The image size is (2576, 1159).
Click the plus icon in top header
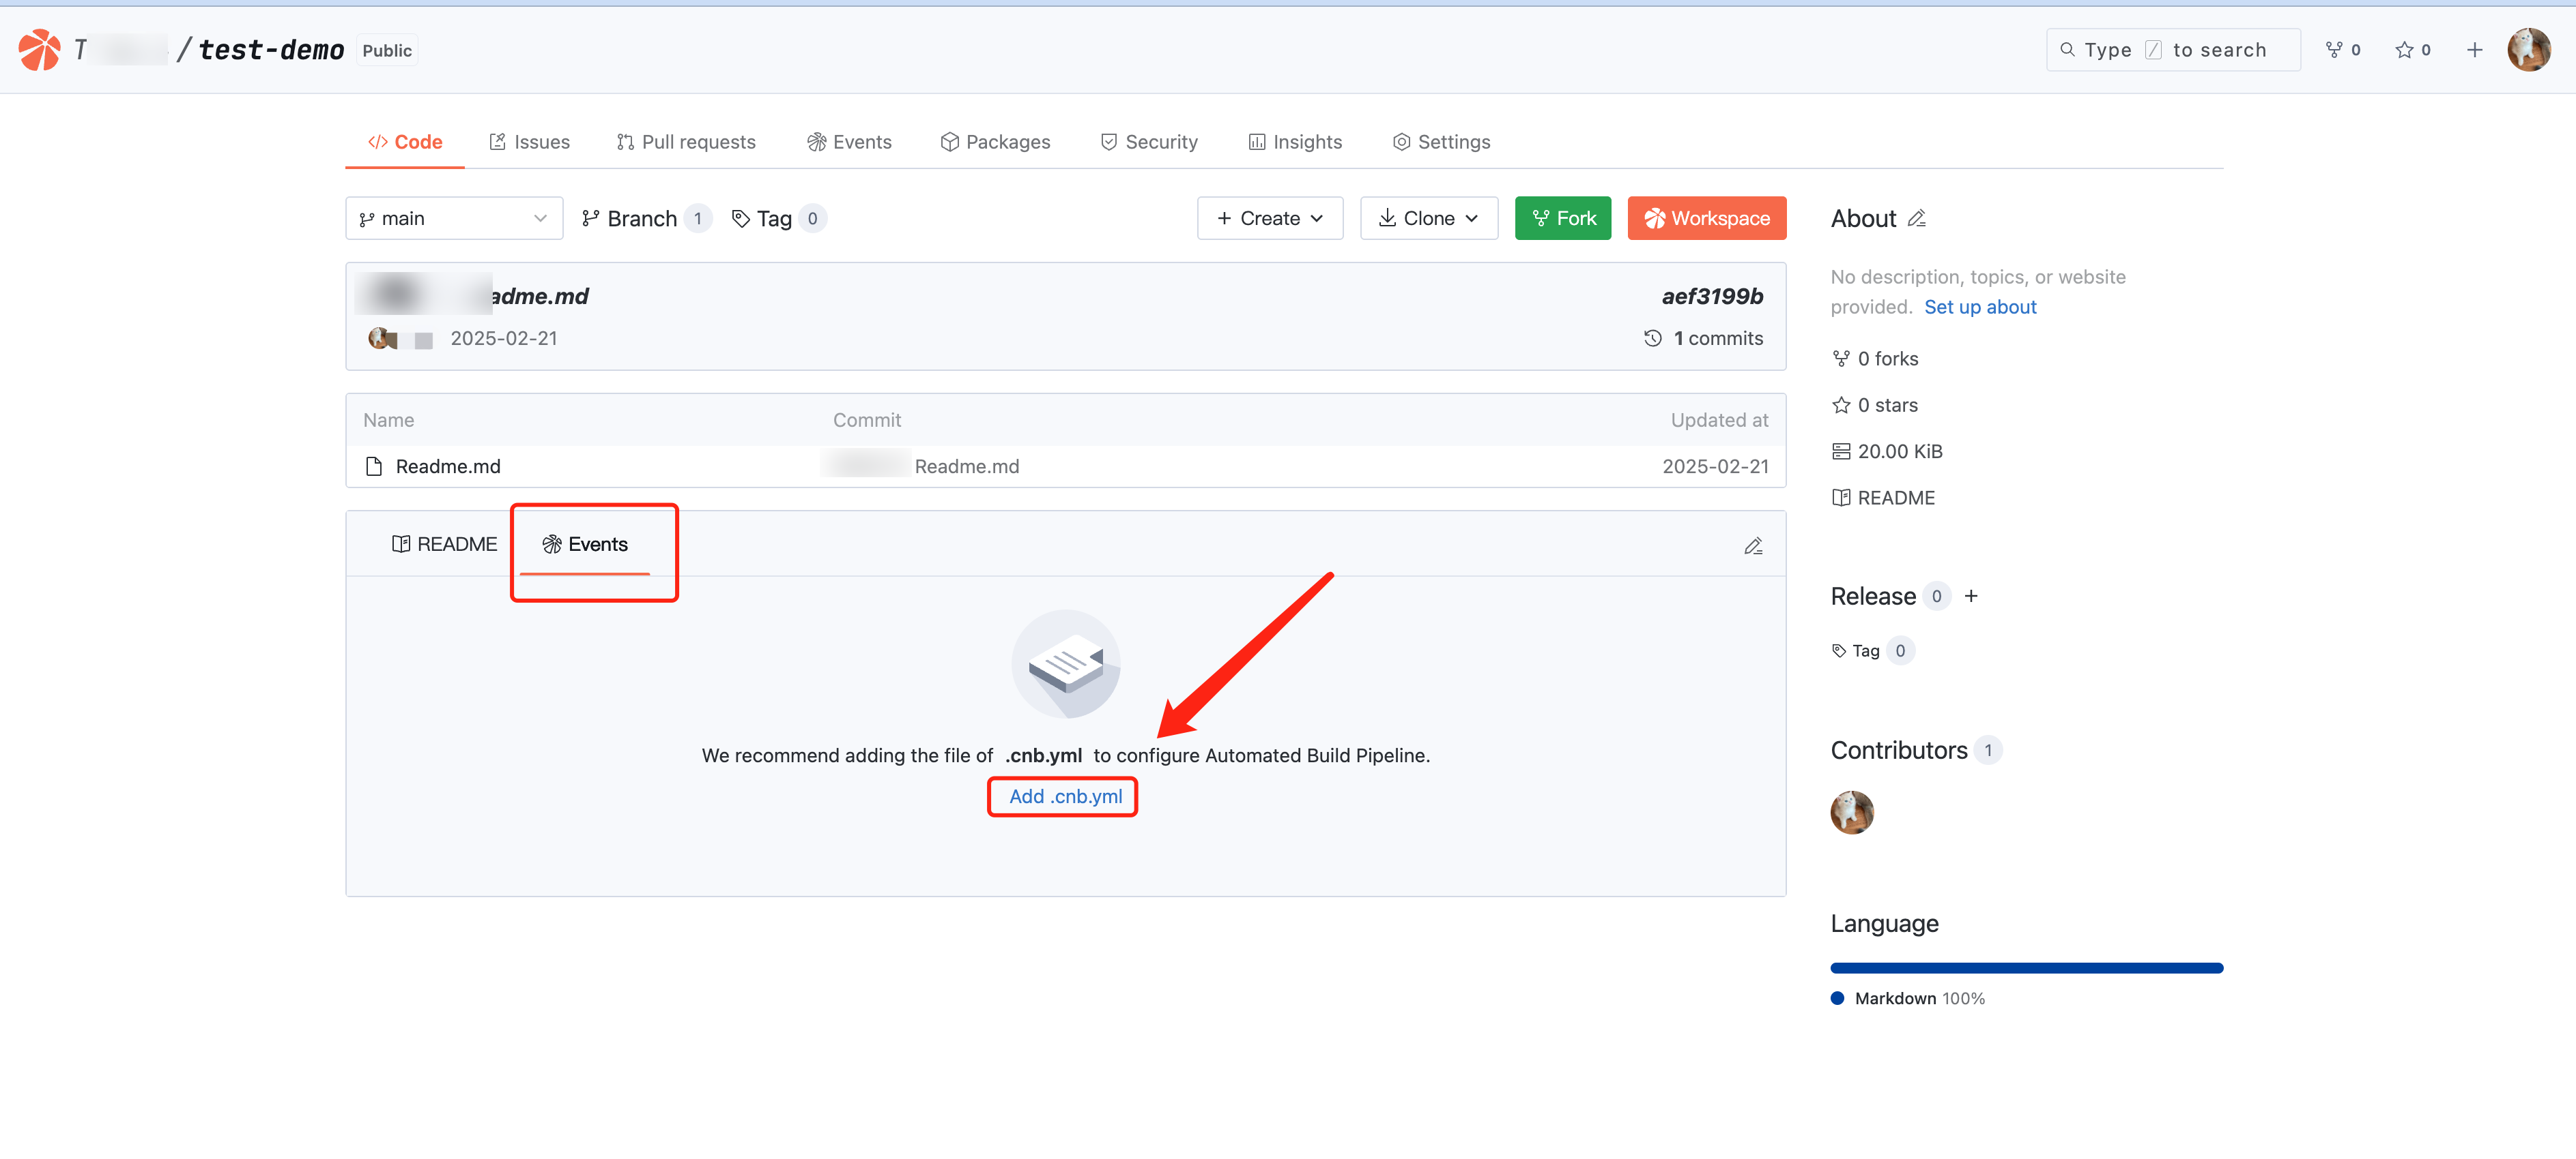(2474, 50)
